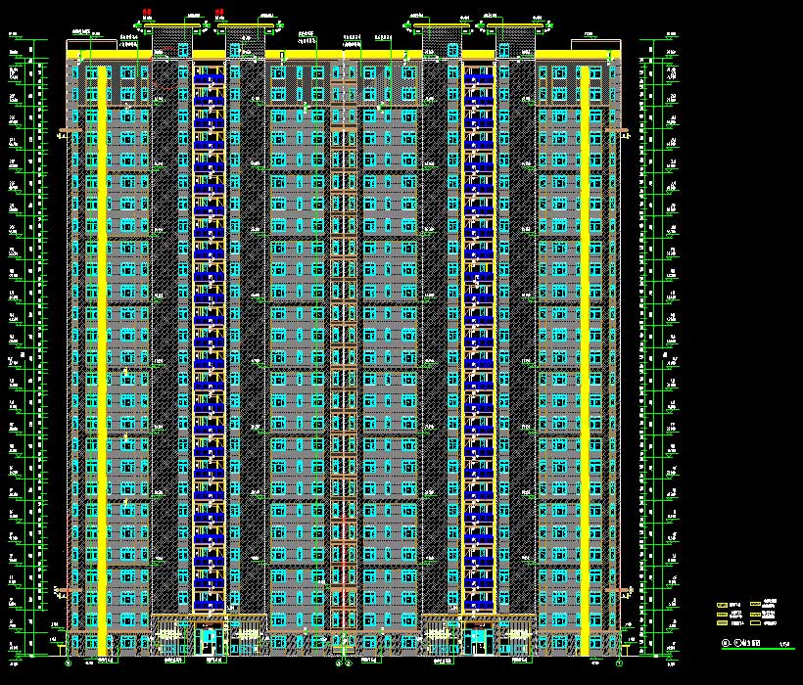The height and width of the screenshot is (685, 803).
Task: Click the right ground-floor entrance door
Action: (477, 640)
